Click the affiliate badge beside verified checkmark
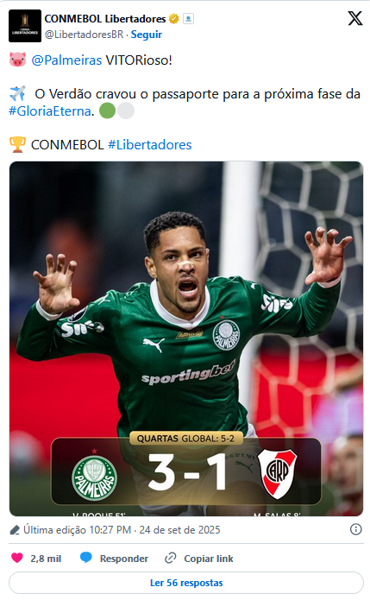Image resolution: width=370 pixels, height=600 pixels. click(188, 19)
